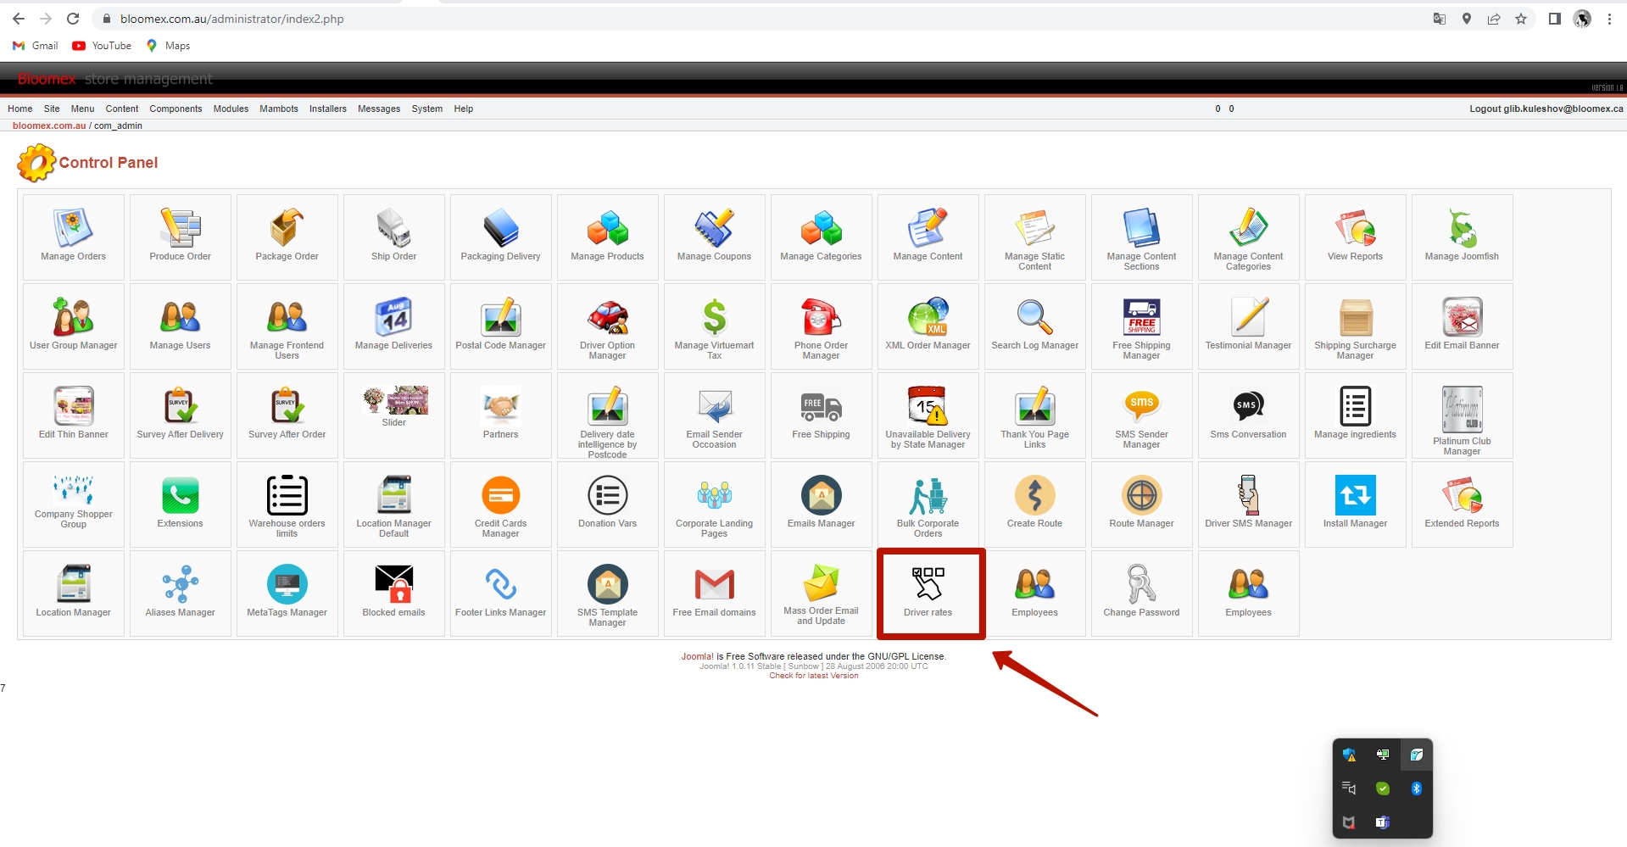Open the YouTube bookmark
1627x847 pixels.
(102, 46)
